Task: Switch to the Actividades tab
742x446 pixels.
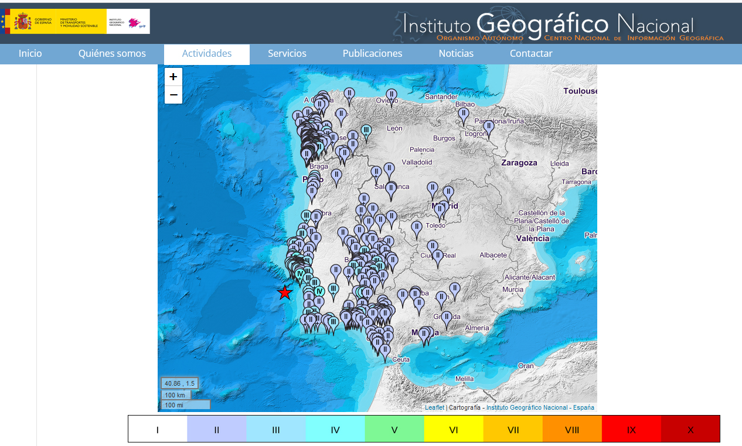Action: click(x=207, y=54)
